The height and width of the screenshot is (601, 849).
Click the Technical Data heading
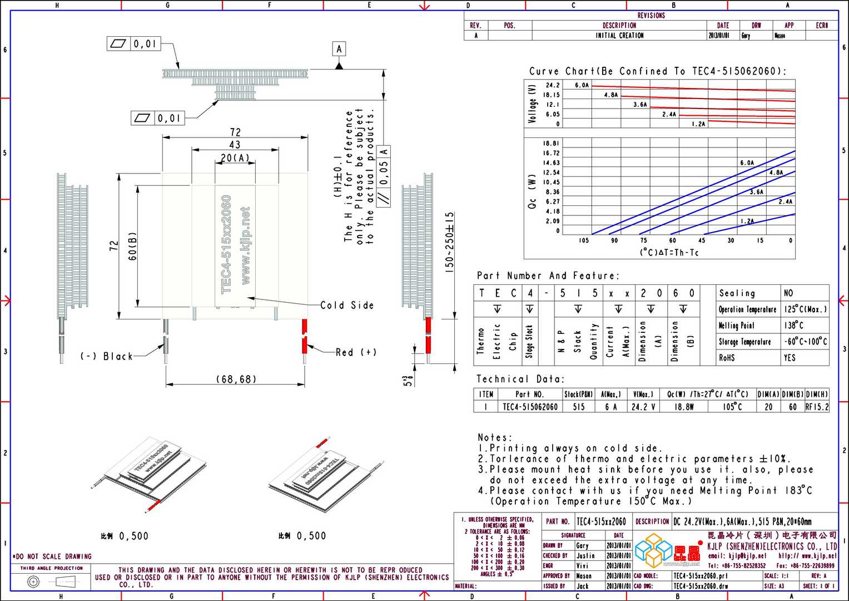click(x=520, y=379)
